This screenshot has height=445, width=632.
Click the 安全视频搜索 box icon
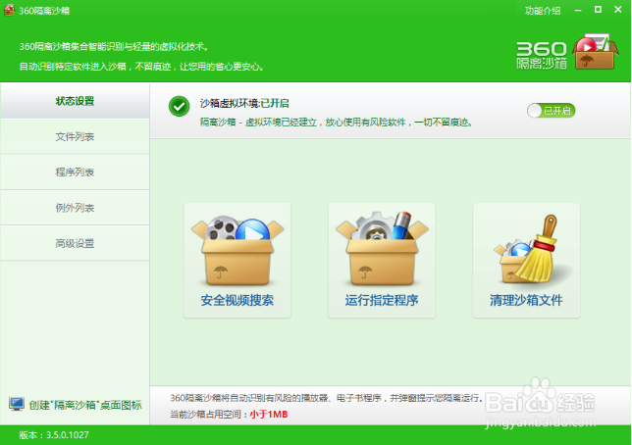(x=237, y=250)
